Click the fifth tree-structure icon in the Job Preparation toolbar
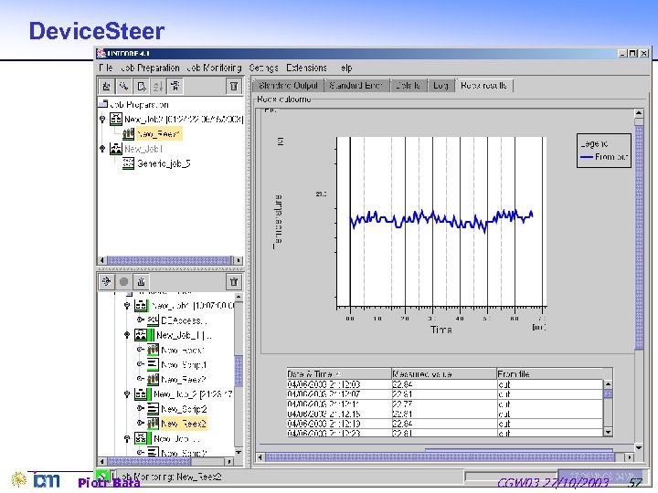 tap(175, 87)
